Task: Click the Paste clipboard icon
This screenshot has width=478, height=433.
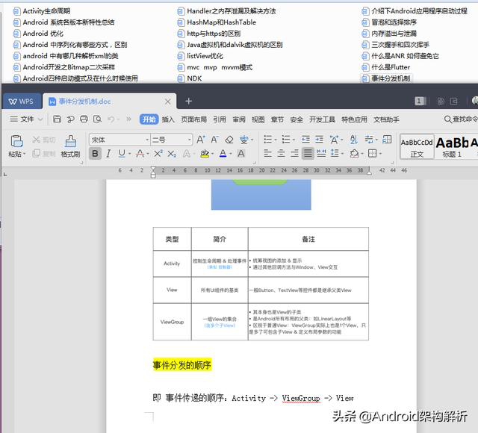Action: click(16, 141)
